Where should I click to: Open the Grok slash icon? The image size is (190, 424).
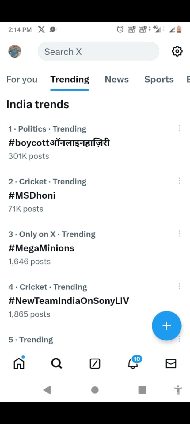pos(95,364)
